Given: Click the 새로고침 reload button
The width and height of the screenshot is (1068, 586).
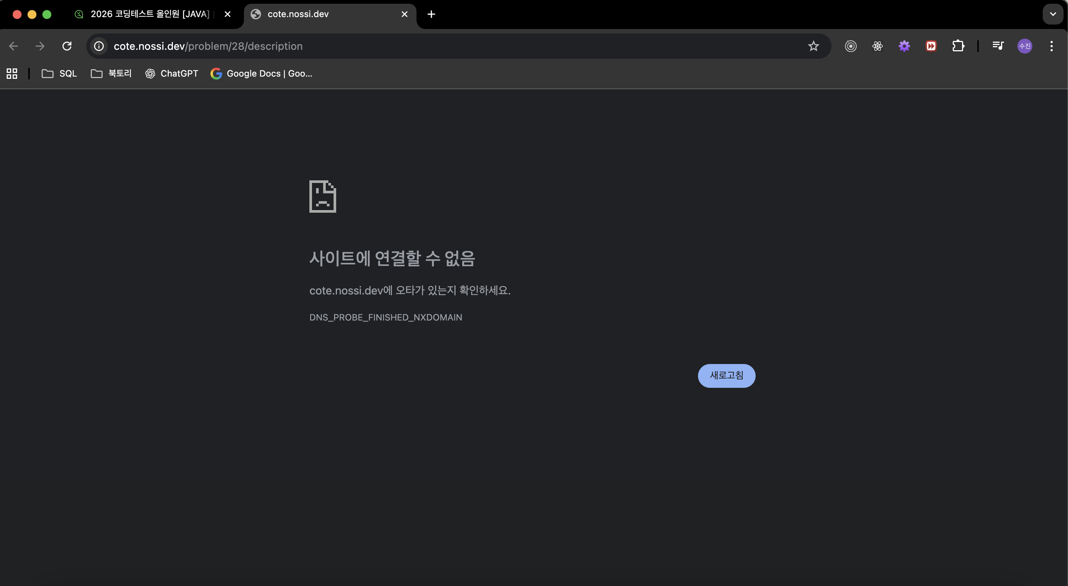Looking at the screenshot, I should (x=726, y=376).
